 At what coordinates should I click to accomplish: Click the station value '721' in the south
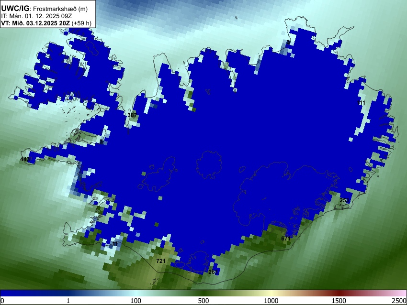click(x=161, y=261)
